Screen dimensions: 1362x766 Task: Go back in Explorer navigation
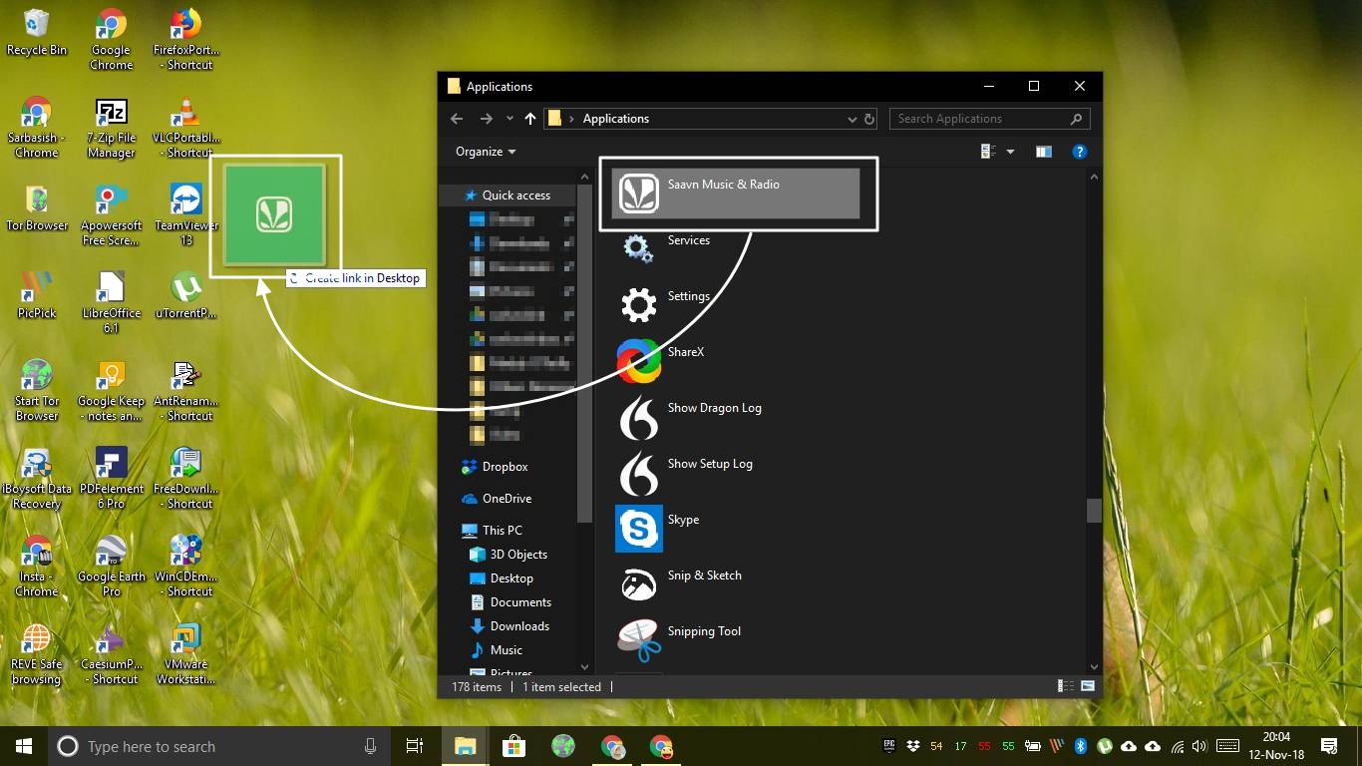click(x=457, y=119)
